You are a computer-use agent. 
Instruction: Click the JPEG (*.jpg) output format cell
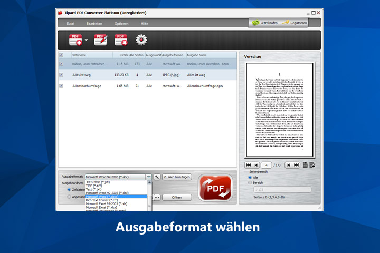(x=171, y=75)
